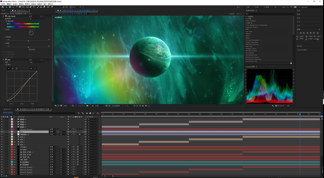Open the 完整 resolution dropdown in viewer
Screen dimensions: 324x178
pos(99,106)
